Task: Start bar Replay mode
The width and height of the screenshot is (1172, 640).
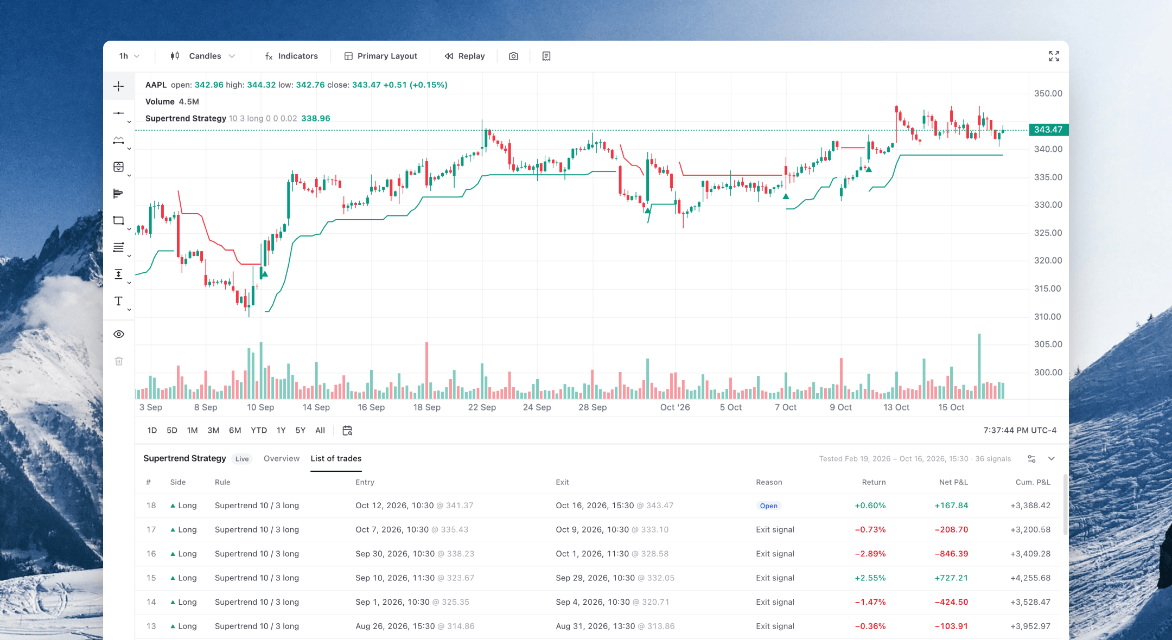Action: 464,56
